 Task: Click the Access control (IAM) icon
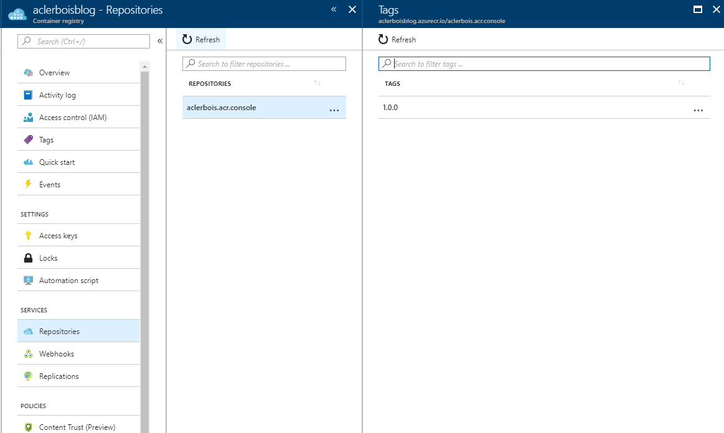pyautogui.click(x=28, y=118)
